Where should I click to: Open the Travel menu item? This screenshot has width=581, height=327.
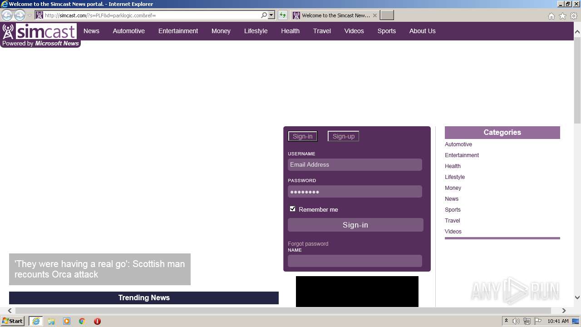[x=322, y=31]
